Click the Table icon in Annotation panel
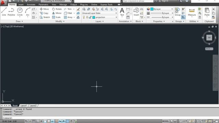 pyautogui.click(x=128, y=17)
